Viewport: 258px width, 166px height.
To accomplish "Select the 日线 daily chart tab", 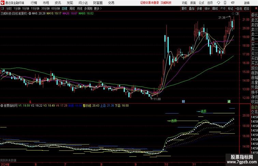I will tap(64, 9).
